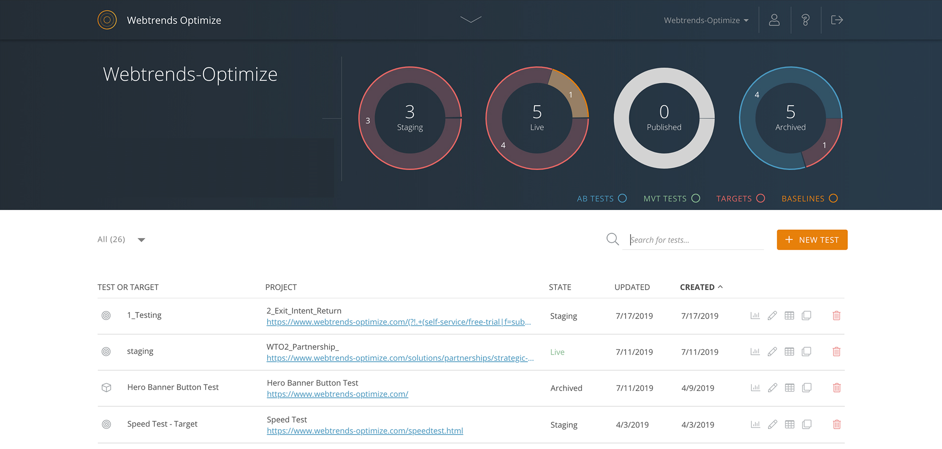Image resolution: width=942 pixels, height=449 pixels.
Task: Edit the 1_Testing test with pencil icon
Action: click(x=772, y=316)
